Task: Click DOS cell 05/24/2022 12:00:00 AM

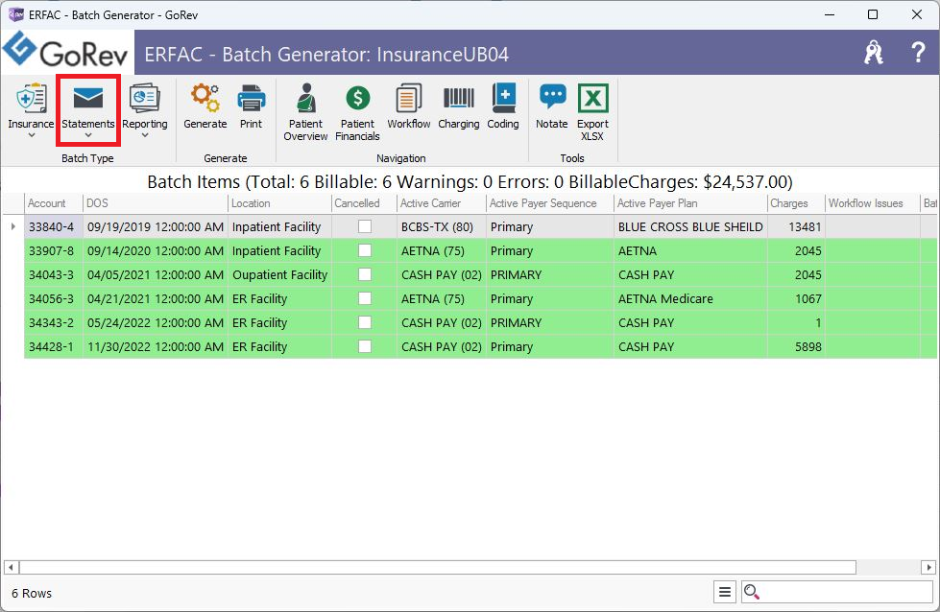Action: pyautogui.click(x=156, y=322)
